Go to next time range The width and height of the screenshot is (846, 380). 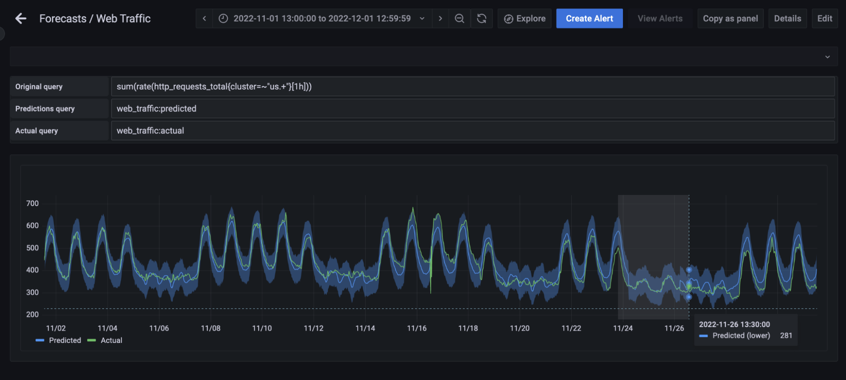pyautogui.click(x=441, y=19)
